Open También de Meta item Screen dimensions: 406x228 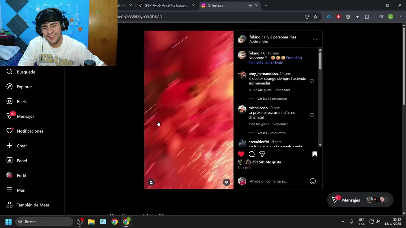pyautogui.click(x=28, y=205)
